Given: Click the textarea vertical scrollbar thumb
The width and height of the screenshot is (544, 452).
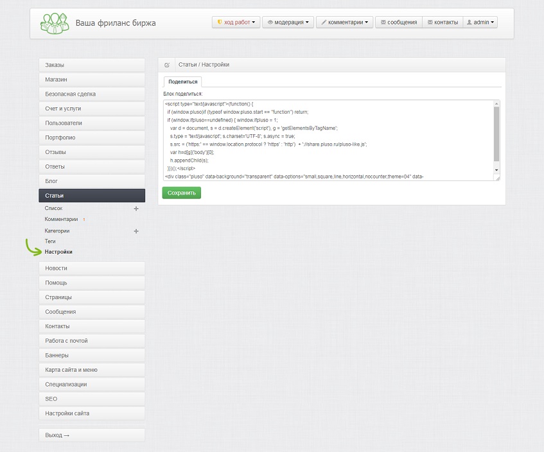Looking at the screenshot, I should (496, 134).
